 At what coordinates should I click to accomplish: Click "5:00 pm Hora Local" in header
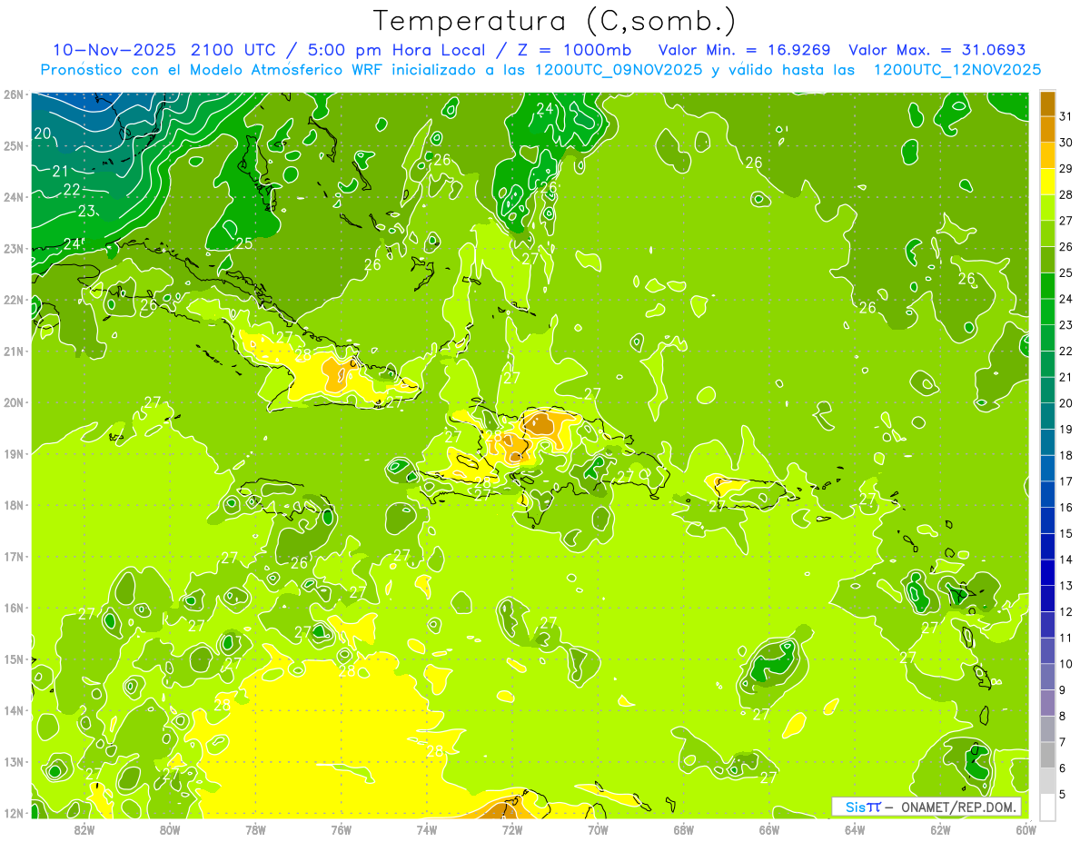pyautogui.click(x=394, y=50)
